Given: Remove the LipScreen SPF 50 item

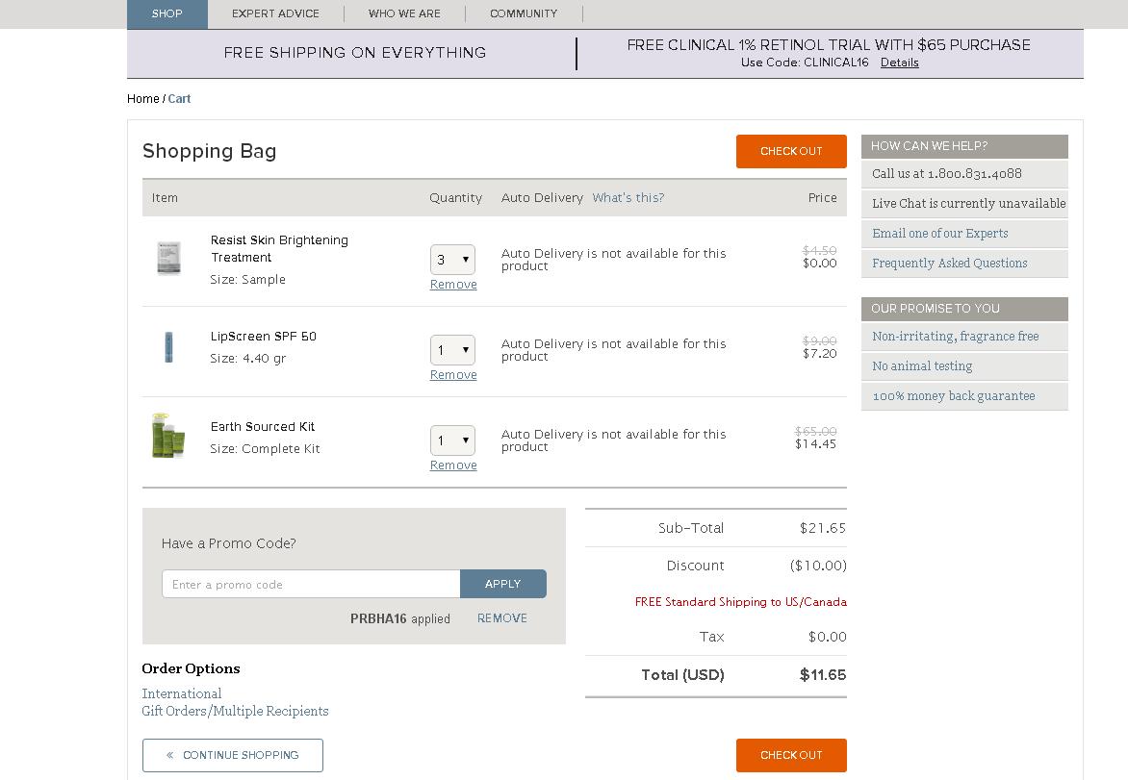Looking at the screenshot, I should tap(453, 375).
